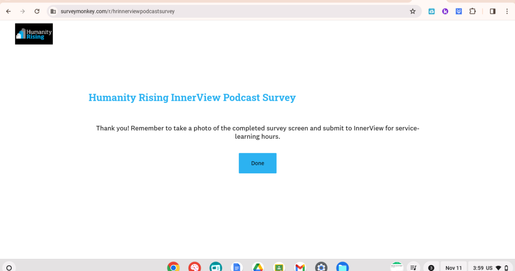Open the notification counter showing 3

tap(431, 268)
